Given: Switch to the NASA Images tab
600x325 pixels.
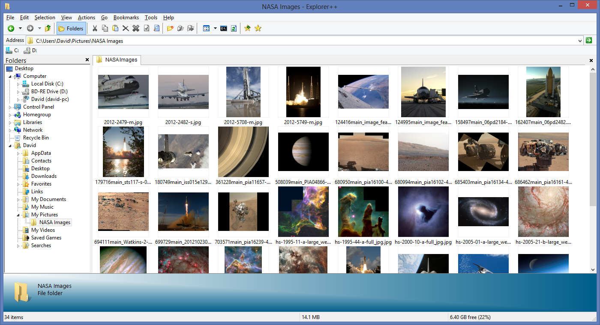Looking at the screenshot, I should point(117,60).
